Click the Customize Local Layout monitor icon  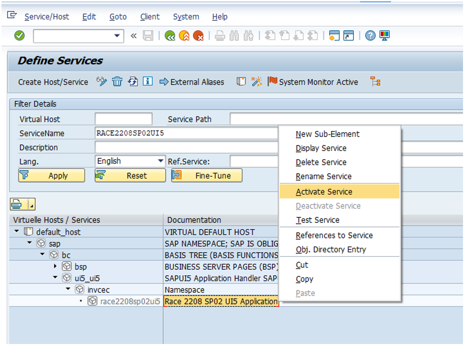tap(384, 36)
